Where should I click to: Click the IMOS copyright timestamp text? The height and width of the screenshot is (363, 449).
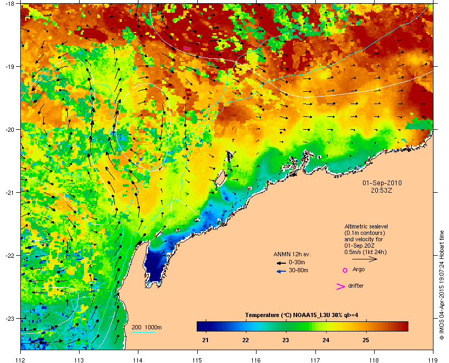(x=442, y=285)
